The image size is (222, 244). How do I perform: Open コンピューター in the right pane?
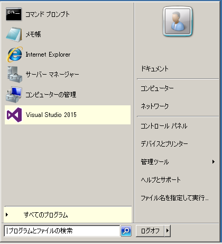tap(157, 88)
